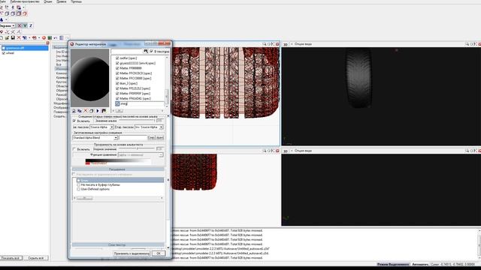Collapse the 'Расширения' section header
The height and width of the screenshot is (270, 481).
(118, 169)
